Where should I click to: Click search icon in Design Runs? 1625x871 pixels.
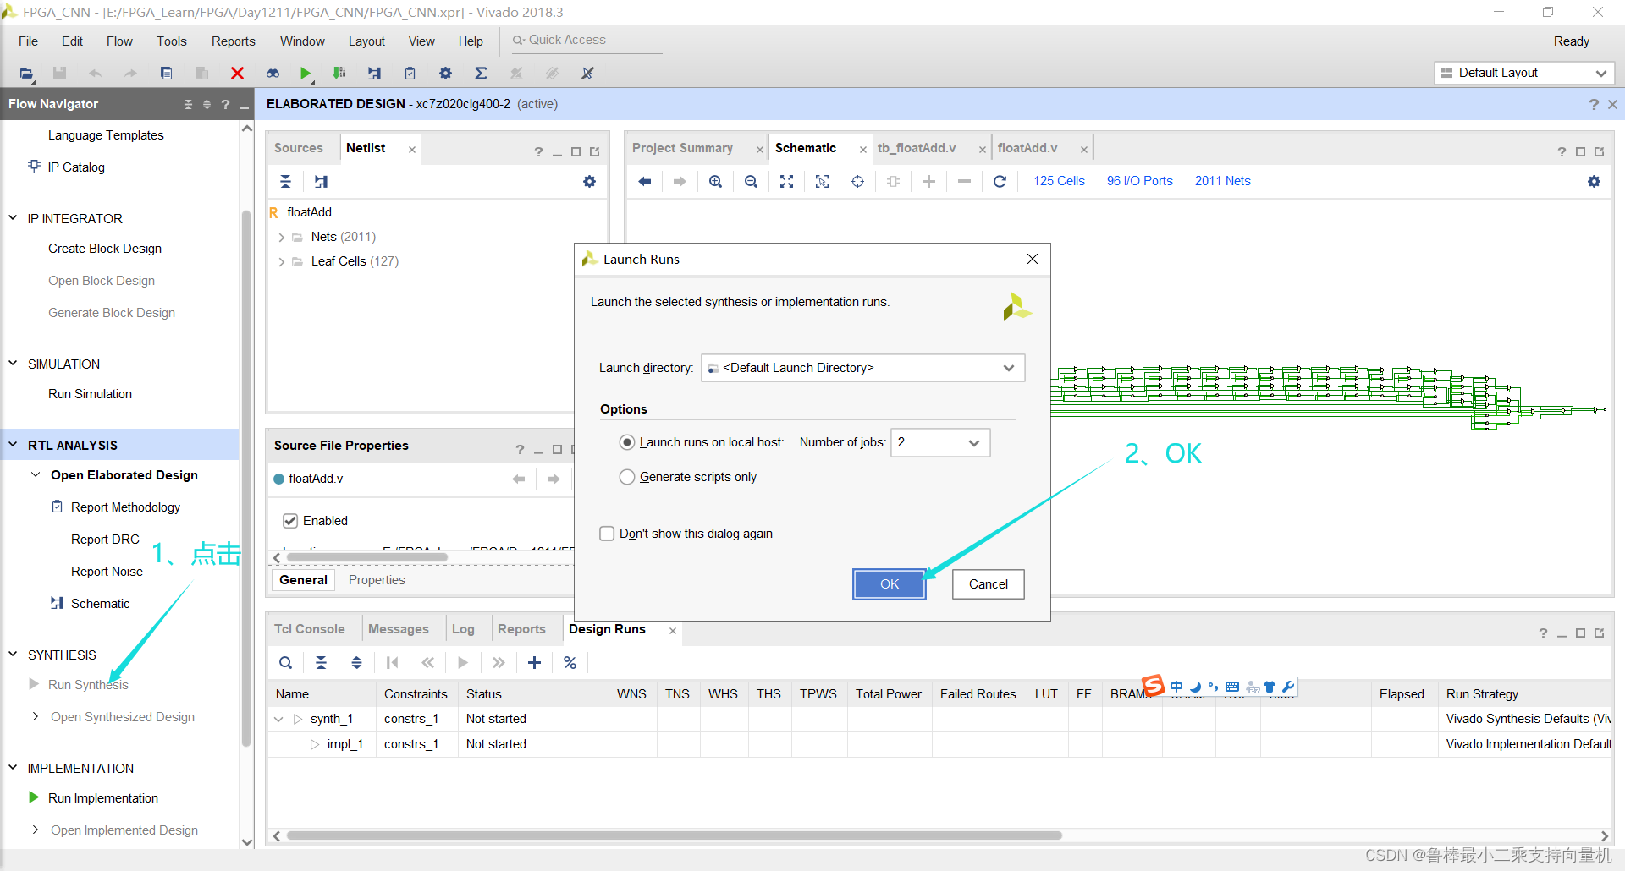285,663
